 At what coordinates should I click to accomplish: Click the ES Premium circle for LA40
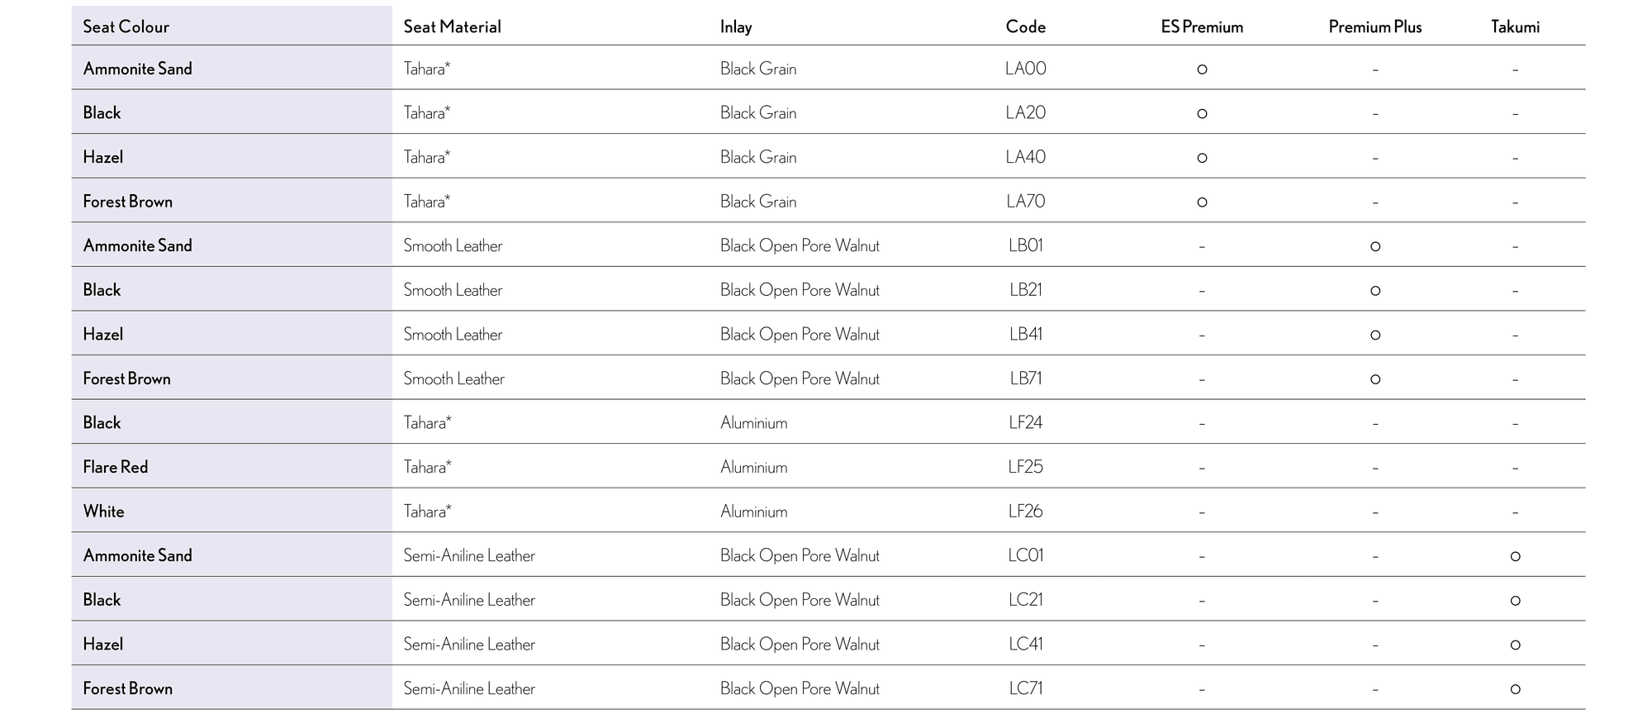coord(1202,158)
